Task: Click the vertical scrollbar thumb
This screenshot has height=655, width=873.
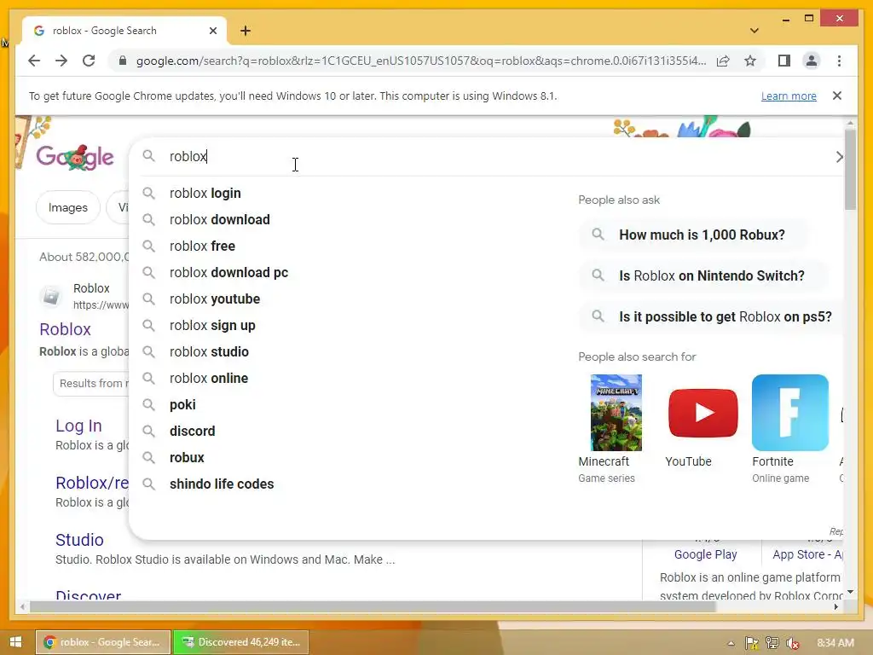Action: coord(850,170)
